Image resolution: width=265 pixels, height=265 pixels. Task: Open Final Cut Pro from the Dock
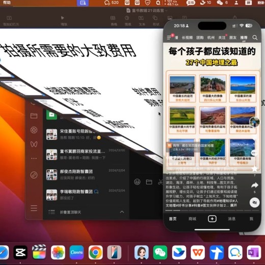coord(39,252)
